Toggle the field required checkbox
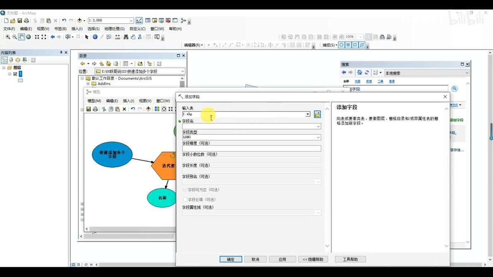The image size is (493, 277). [x=185, y=199]
